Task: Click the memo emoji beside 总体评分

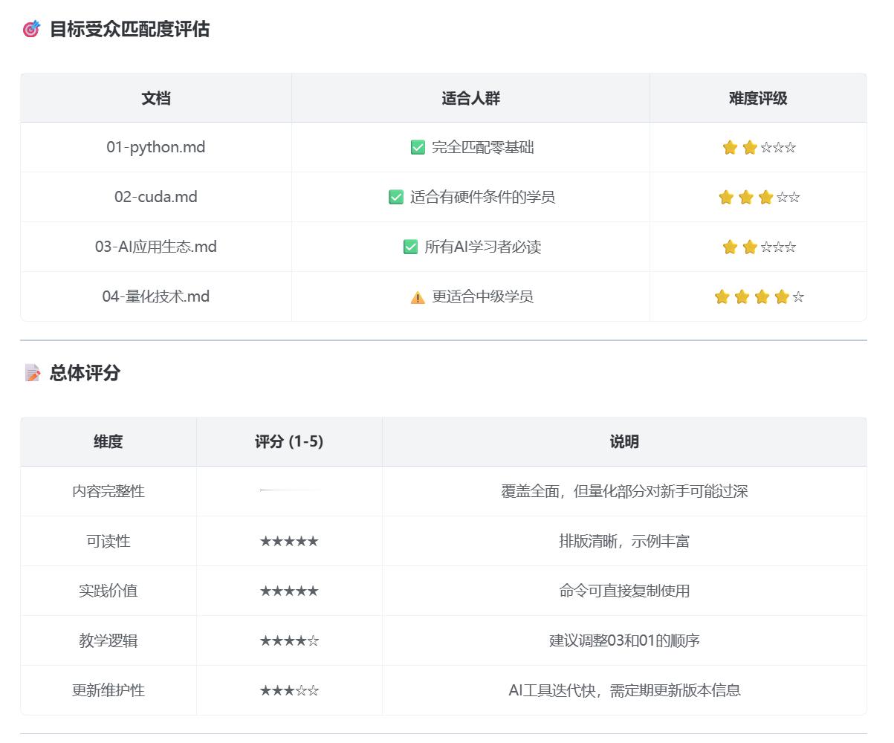Action: pyautogui.click(x=32, y=373)
